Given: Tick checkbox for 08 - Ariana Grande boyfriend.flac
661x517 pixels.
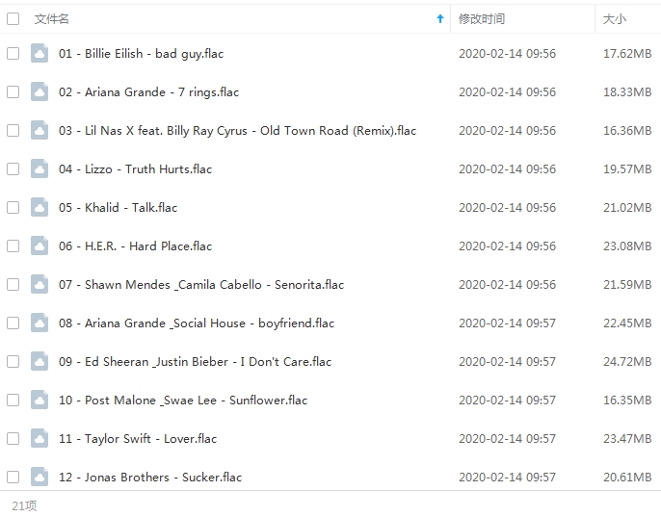Looking at the screenshot, I should [13, 323].
